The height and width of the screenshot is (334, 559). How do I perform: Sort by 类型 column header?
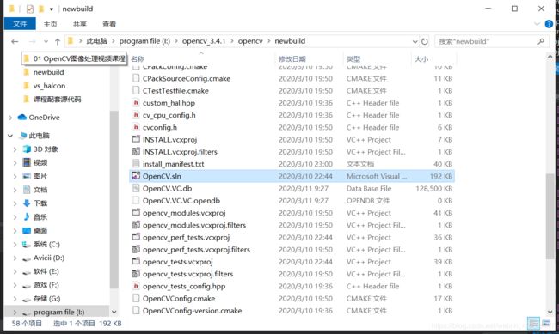tap(353, 58)
